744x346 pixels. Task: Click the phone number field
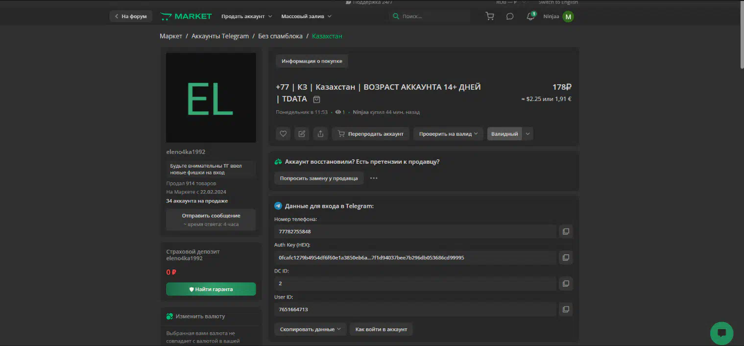click(415, 231)
